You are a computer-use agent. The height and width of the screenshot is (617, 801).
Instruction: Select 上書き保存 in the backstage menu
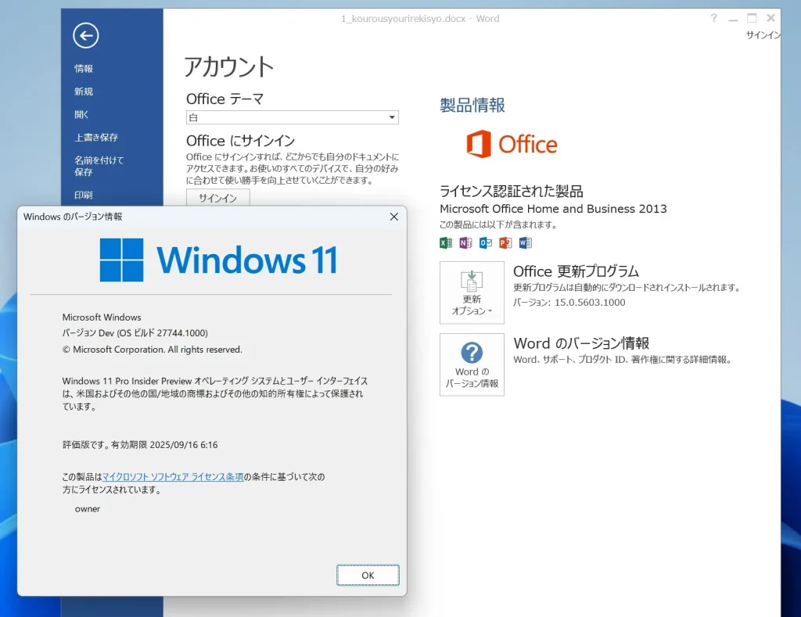[96, 138]
